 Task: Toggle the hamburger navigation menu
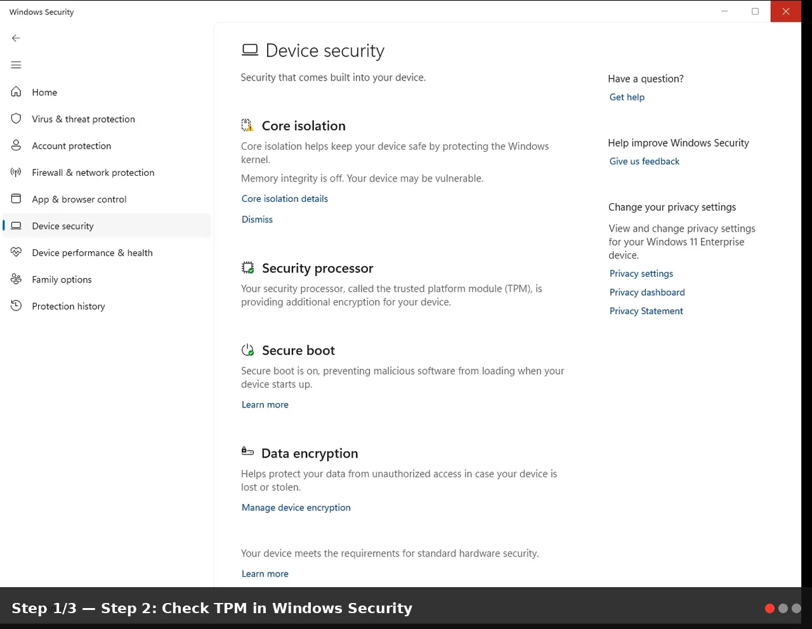[16, 65]
